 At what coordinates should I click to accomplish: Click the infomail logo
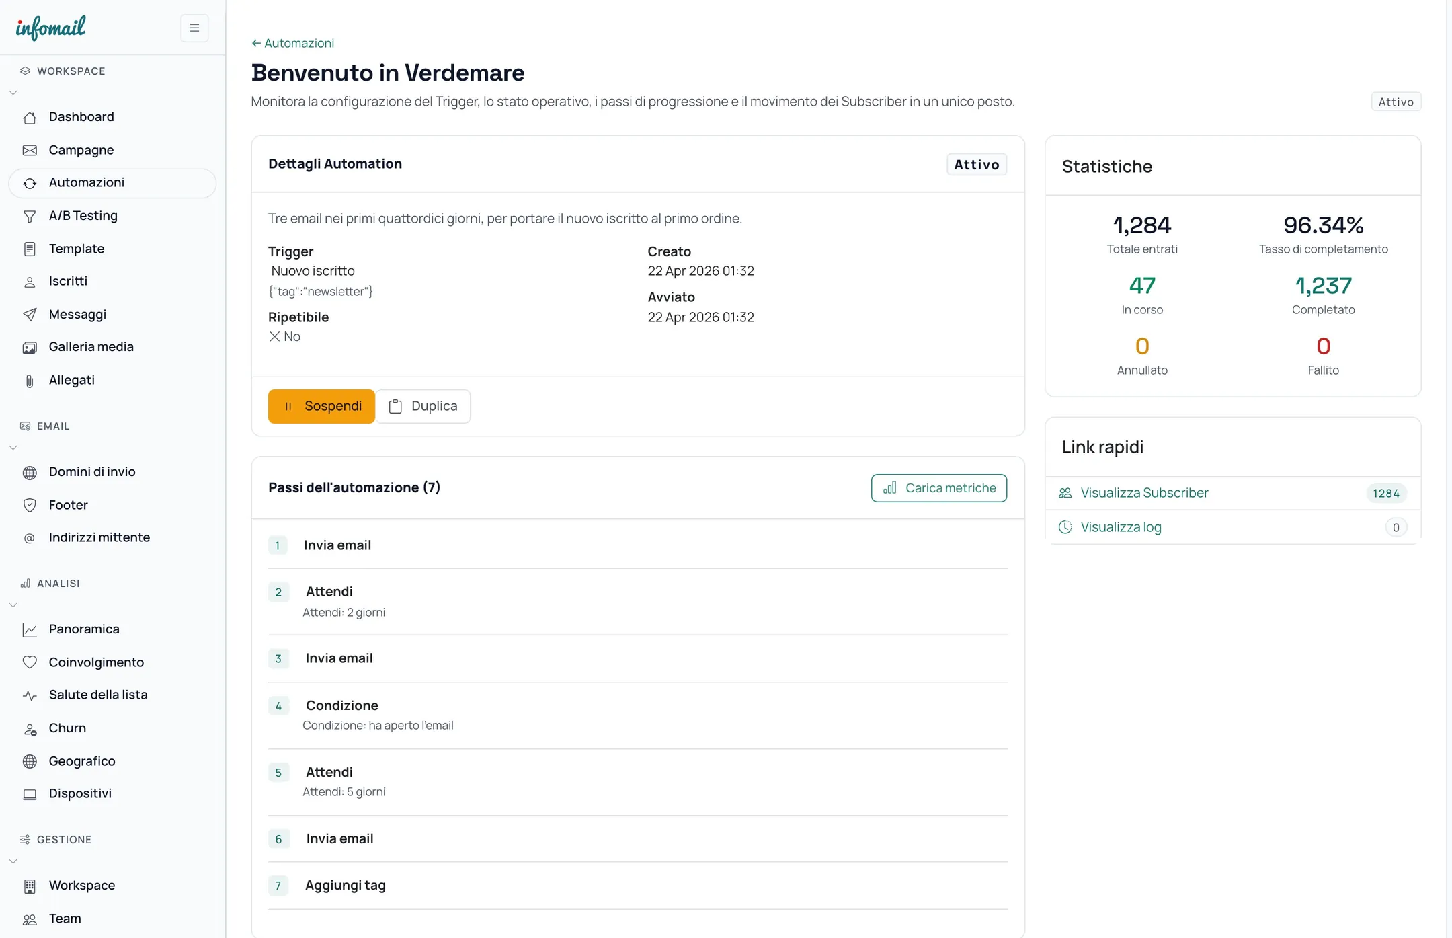50,28
